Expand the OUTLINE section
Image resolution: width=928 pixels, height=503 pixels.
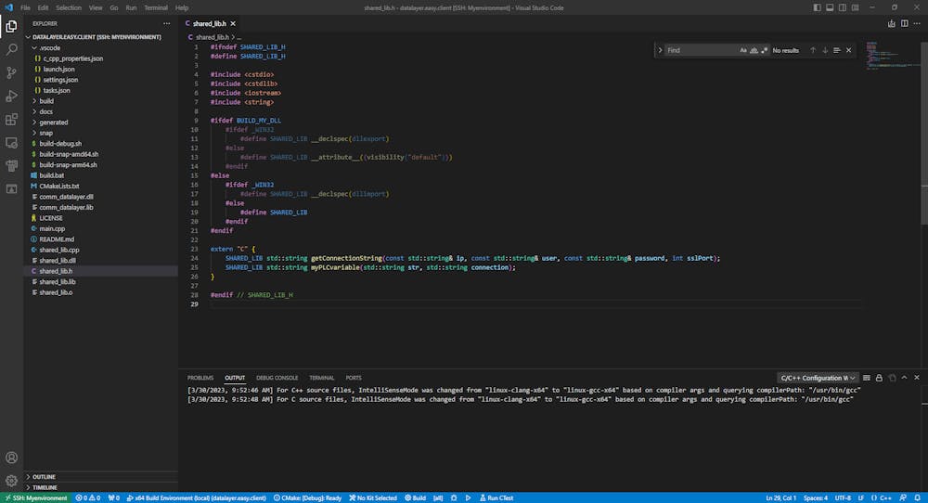(44, 476)
